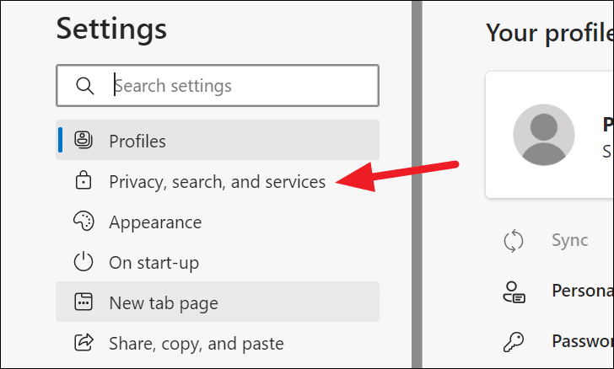This screenshot has width=614, height=369.
Task: Select the paint palette Appearance icon
Action: (83, 221)
